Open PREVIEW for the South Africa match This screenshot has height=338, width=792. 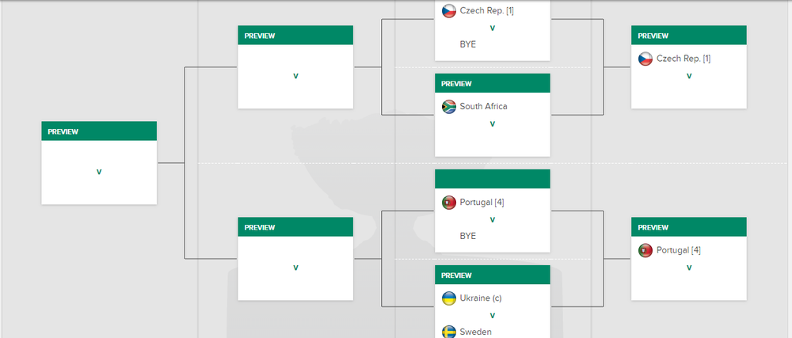pyautogui.click(x=456, y=84)
